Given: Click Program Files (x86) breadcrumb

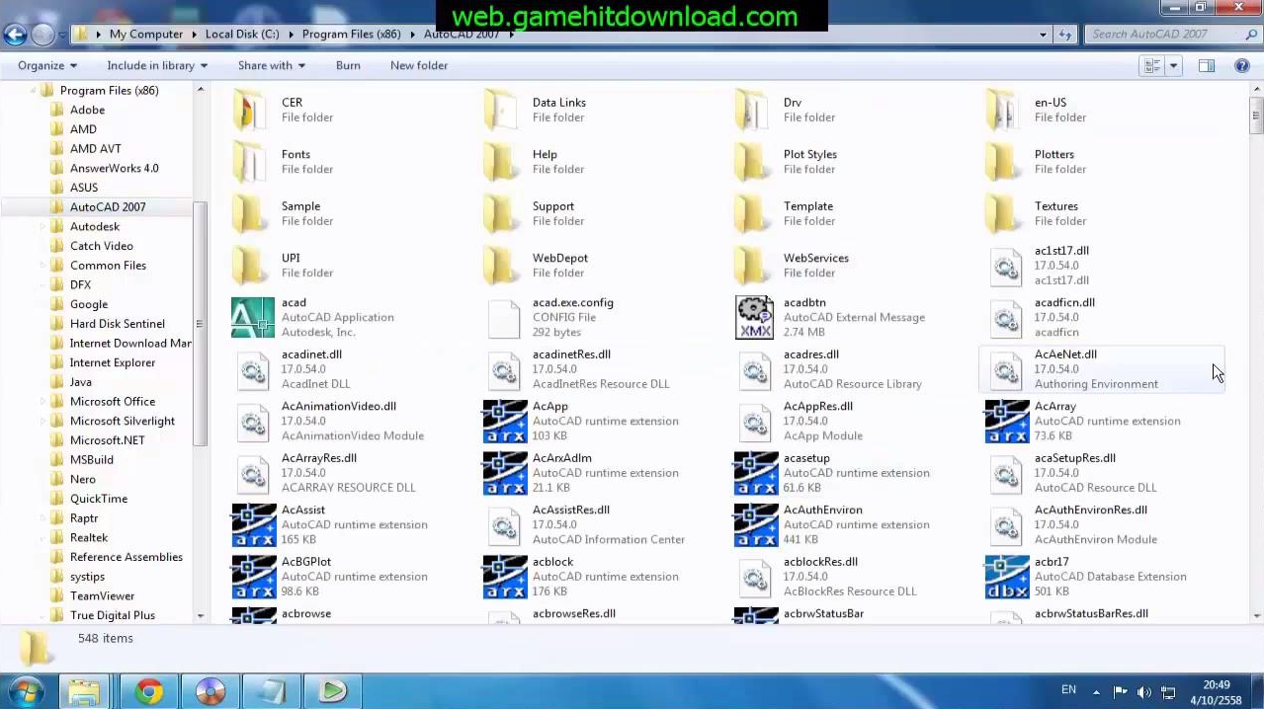Looking at the screenshot, I should (352, 34).
